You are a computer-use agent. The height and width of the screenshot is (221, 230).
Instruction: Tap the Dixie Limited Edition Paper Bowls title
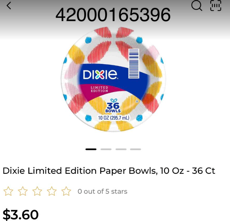pyautogui.click(x=109, y=171)
